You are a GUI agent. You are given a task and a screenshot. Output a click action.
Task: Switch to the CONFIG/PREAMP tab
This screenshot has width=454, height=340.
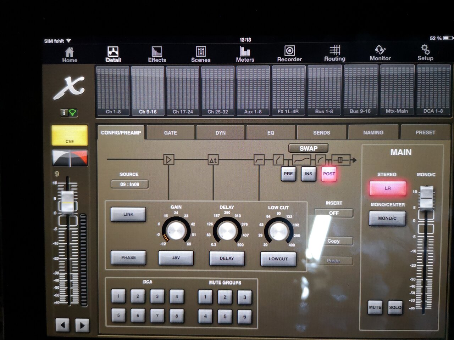[121, 132]
